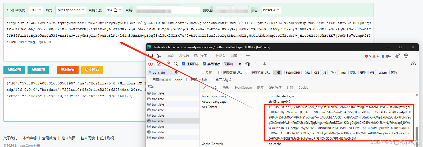Switch to Console (控制台) tab
The width and height of the screenshot is (423, 147).
(221, 56)
